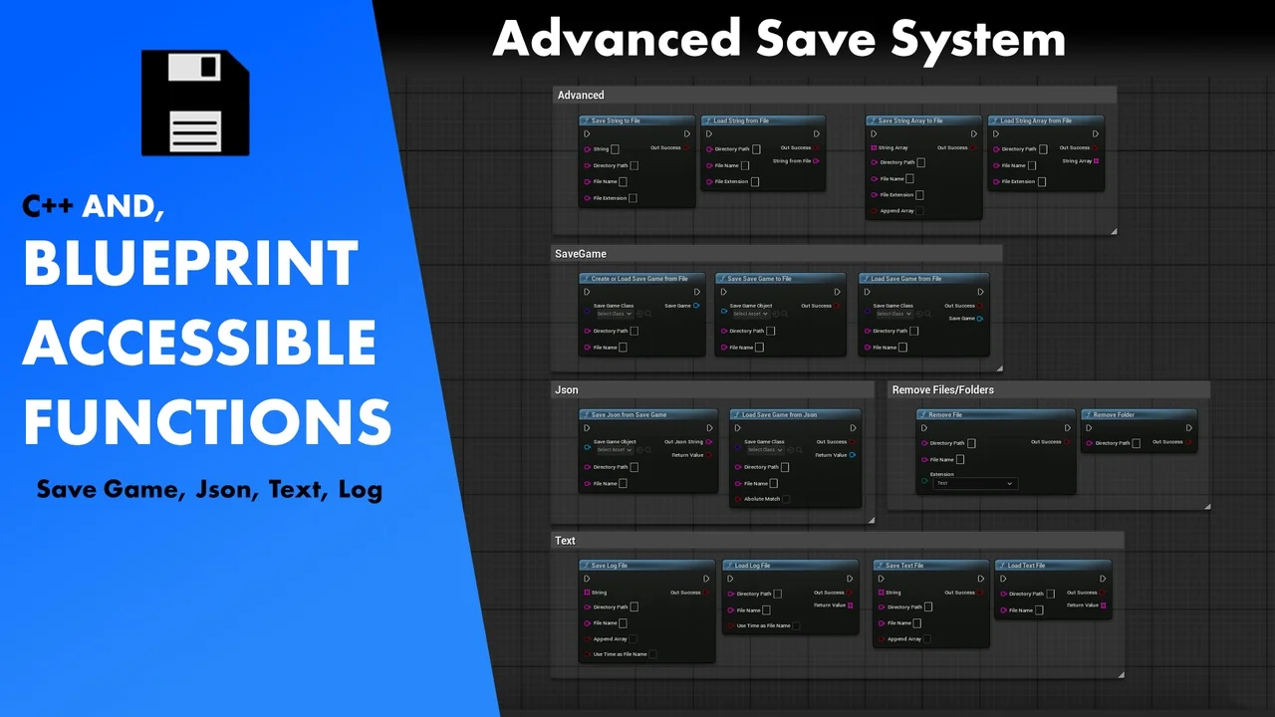Click the floppy disk save icon
1275x717 pixels.
[x=195, y=104]
